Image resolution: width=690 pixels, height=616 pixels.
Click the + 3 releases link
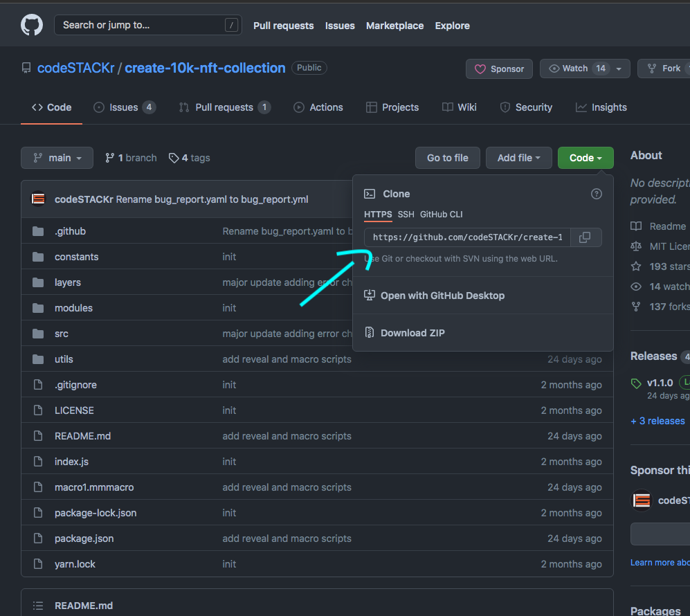(657, 421)
